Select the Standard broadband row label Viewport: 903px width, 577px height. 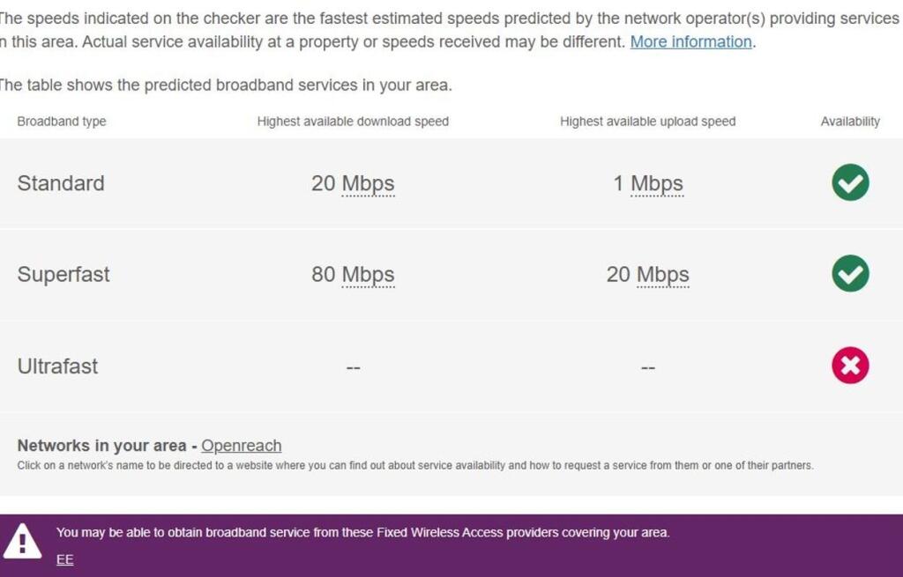tap(61, 183)
